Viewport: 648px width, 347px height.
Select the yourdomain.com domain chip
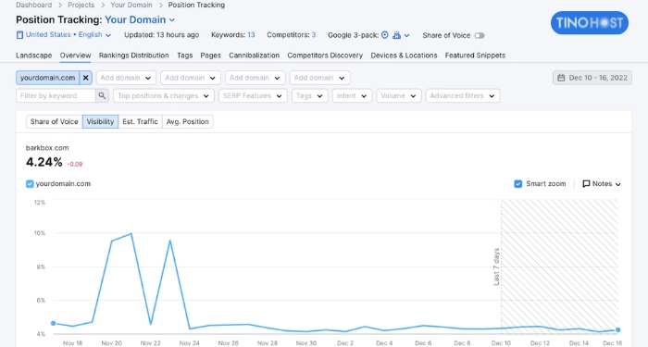(x=48, y=78)
